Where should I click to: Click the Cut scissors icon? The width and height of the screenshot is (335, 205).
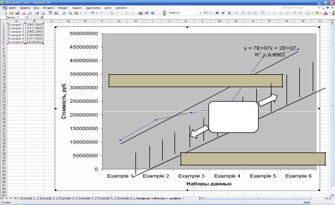click(x=64, y=13)
